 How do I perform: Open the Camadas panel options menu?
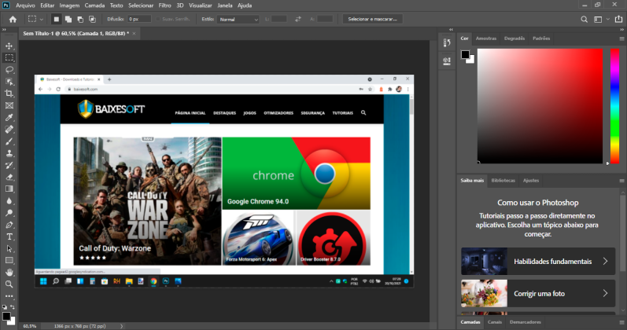tap(621, 322)
